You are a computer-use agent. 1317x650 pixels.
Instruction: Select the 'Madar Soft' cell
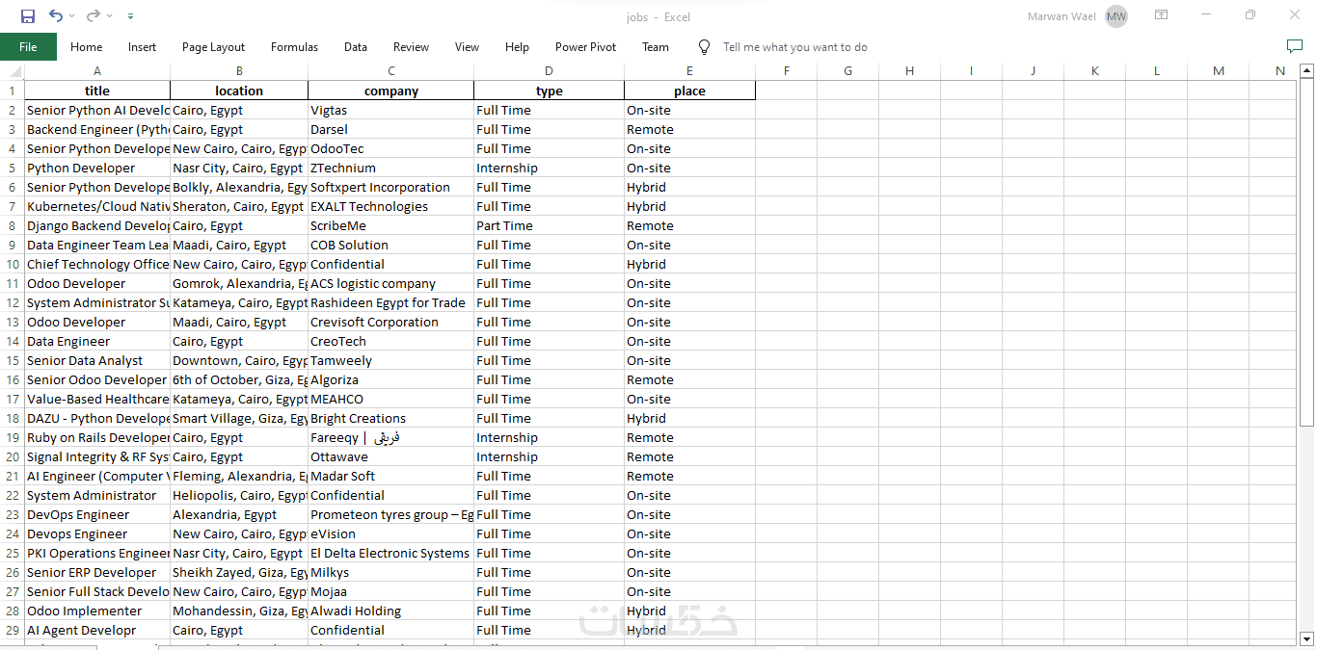pyautogui.click(x=390, y=476)
